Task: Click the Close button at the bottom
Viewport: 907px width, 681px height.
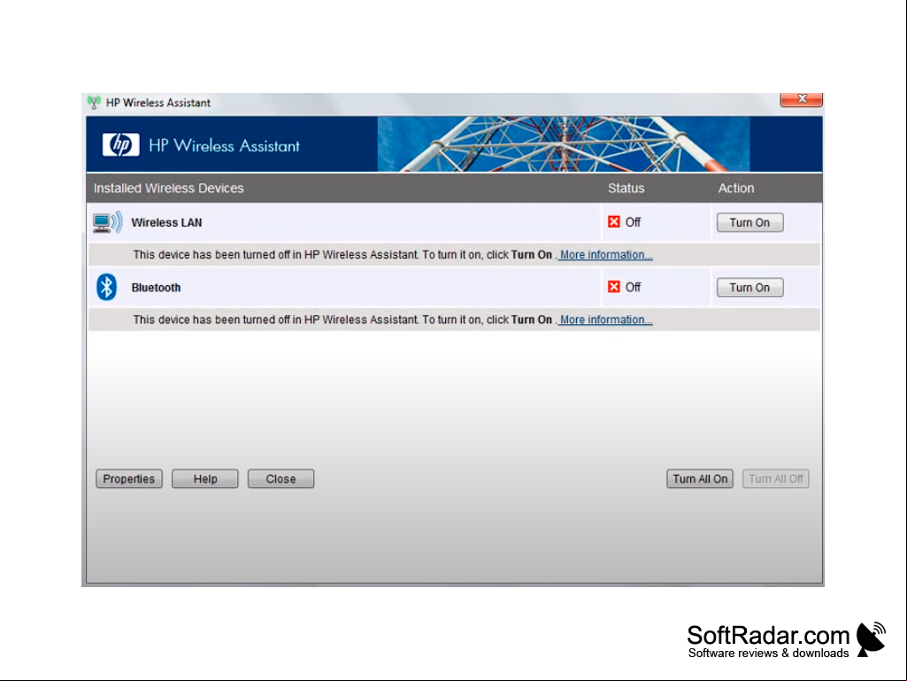Action: click(281, 479)
